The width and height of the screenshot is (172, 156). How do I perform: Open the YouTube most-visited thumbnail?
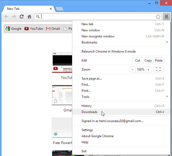pyautogui.click(x=62, y=63)
